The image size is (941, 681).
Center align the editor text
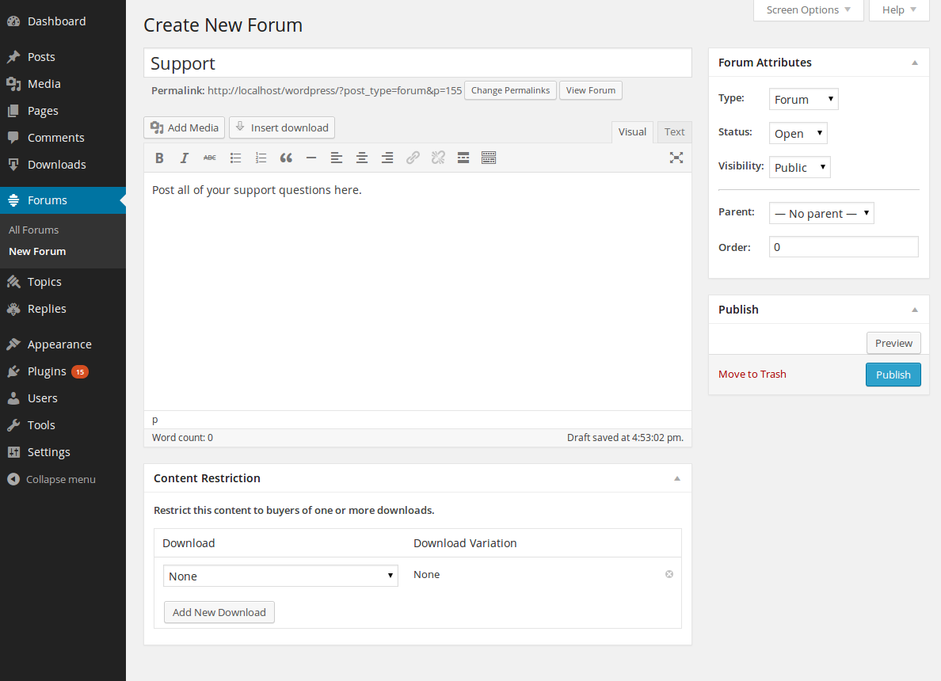pos(362,158)
